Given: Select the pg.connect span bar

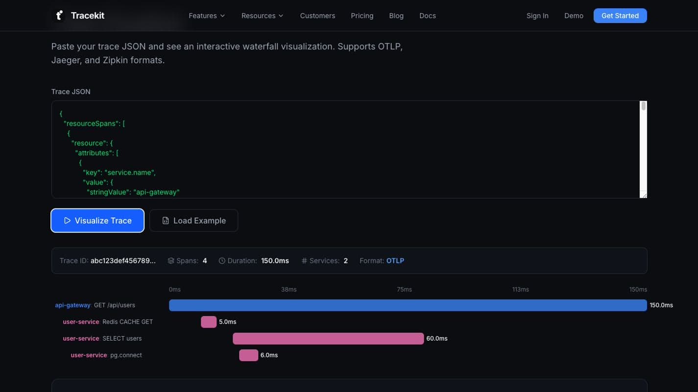Looking at the screenshot, I should (x=248, y=355).
